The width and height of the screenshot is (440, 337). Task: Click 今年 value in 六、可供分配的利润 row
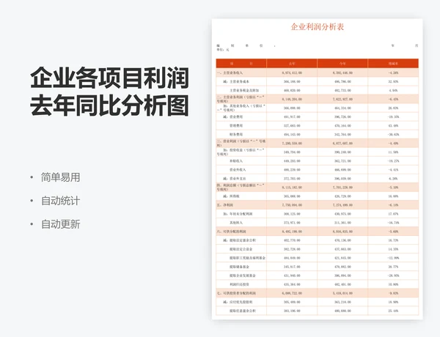(342, 232)
